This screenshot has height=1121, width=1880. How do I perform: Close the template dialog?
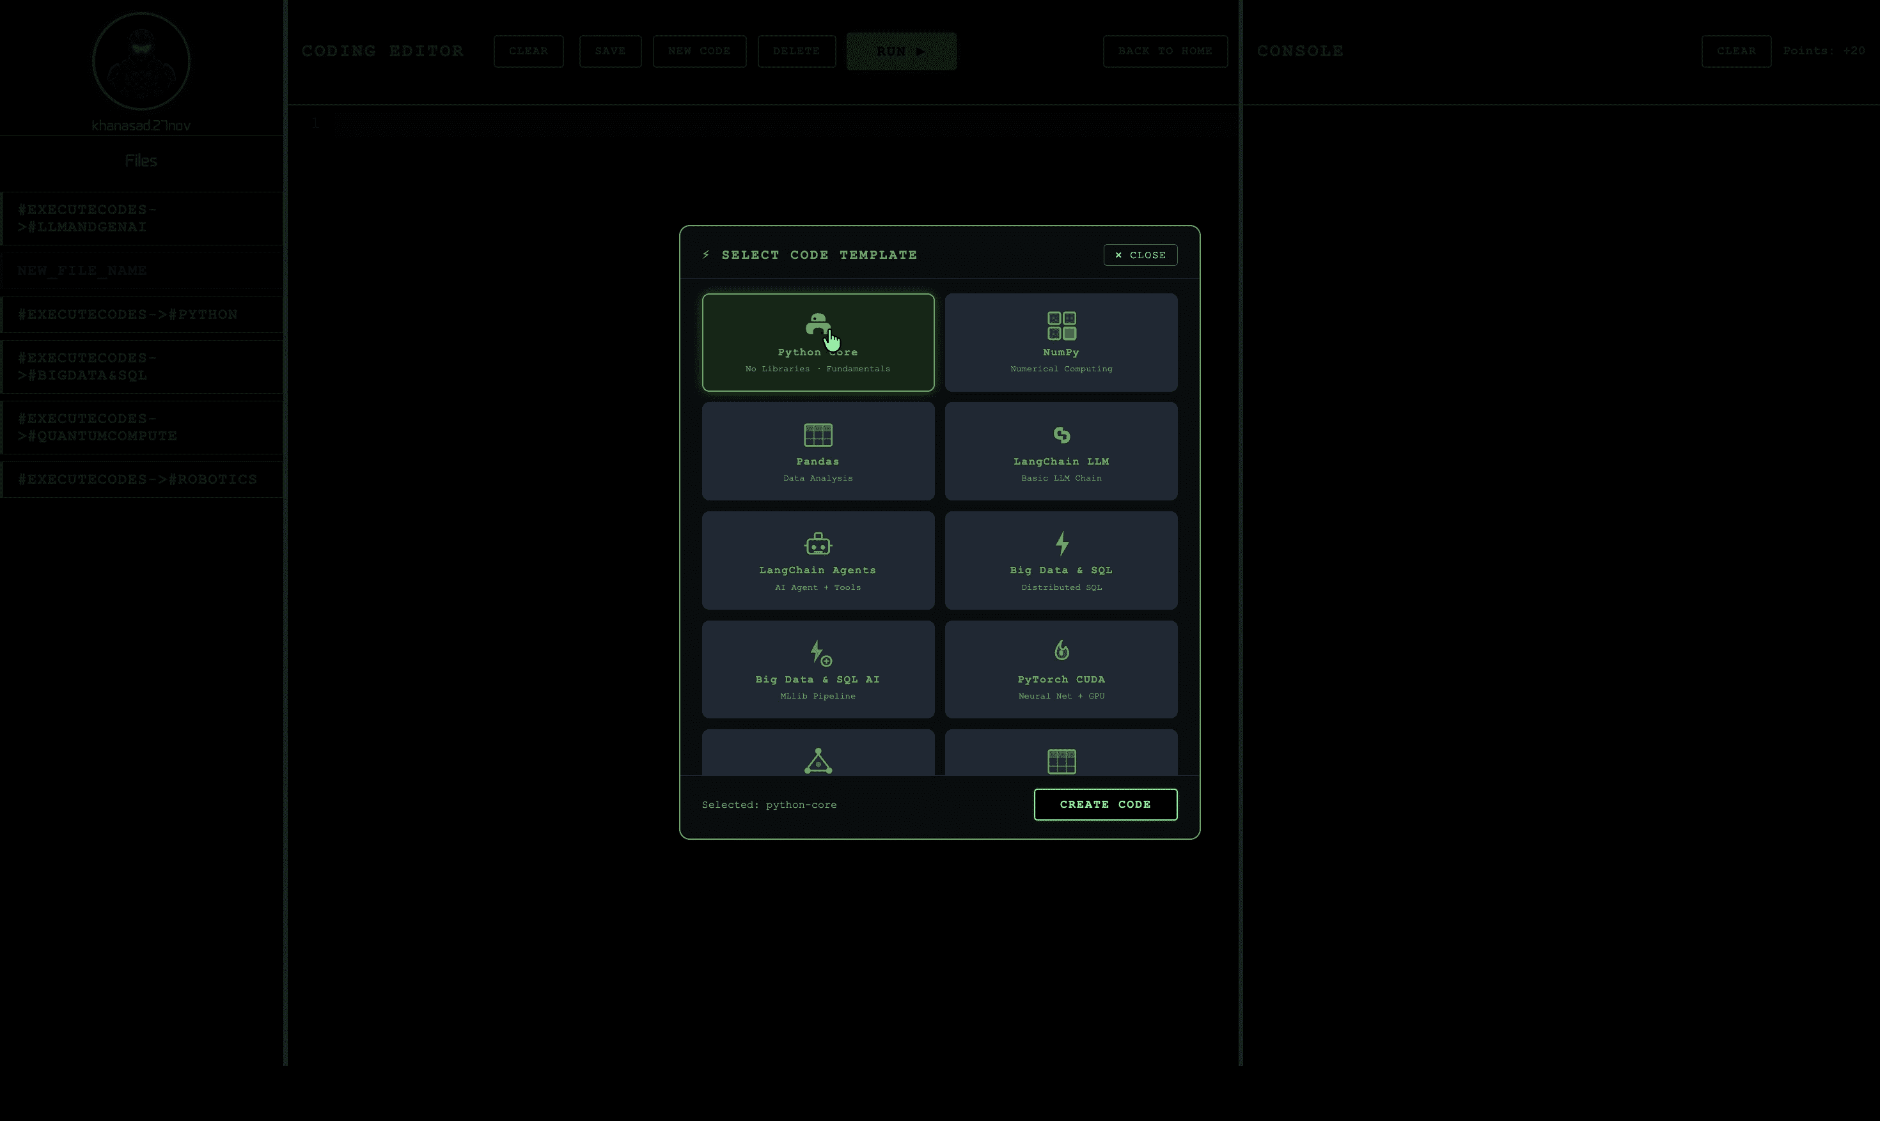1140,255
